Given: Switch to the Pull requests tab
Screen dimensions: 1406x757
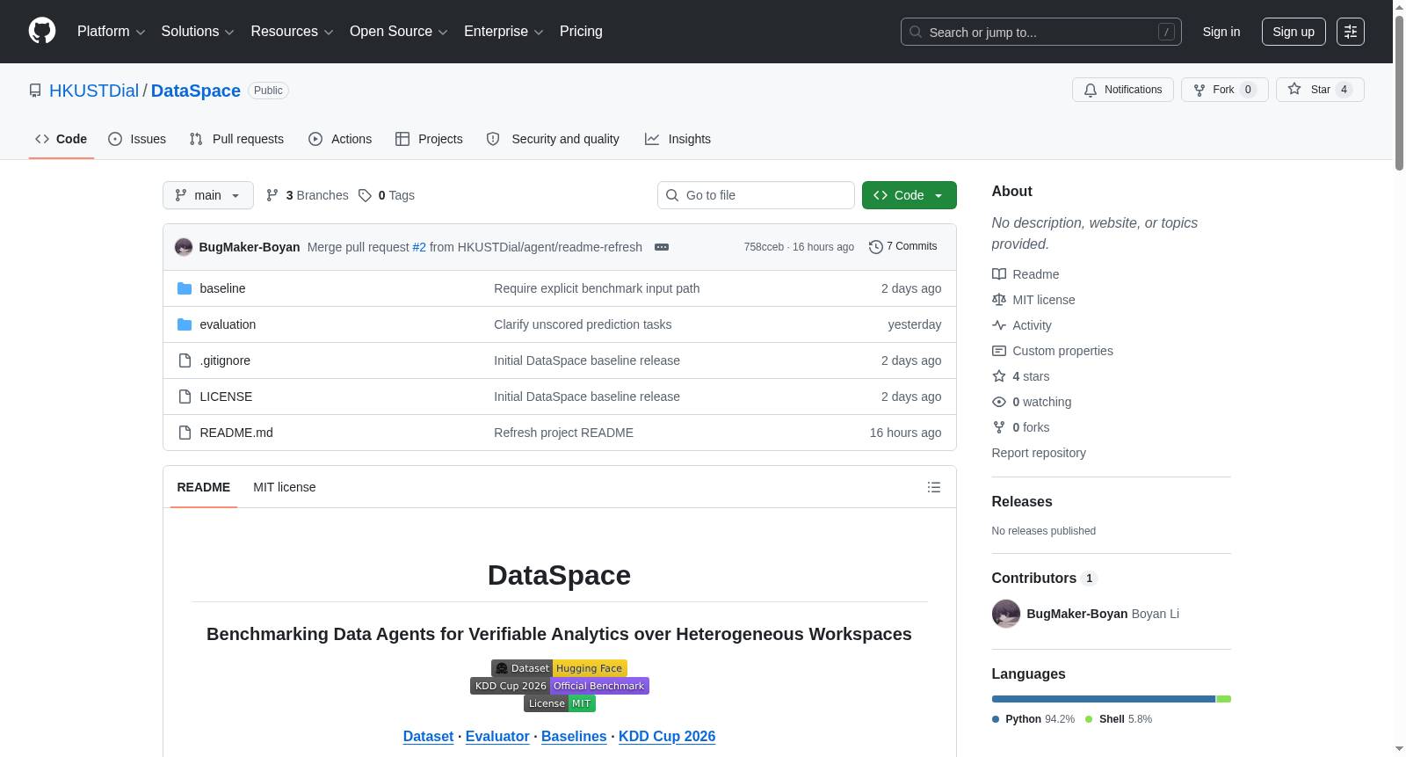Looking at the screenshot, I should (236, 139).
